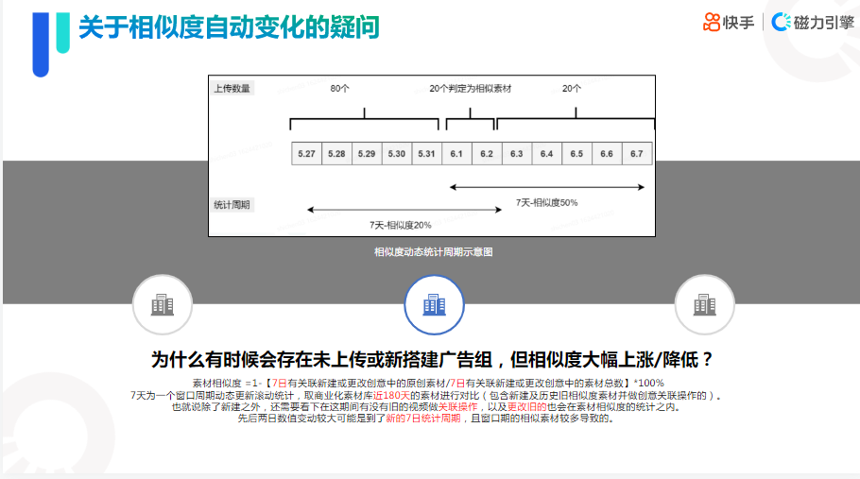Click the 6.4 date cell
This screenshot has width=860, height=479.
[546, 153]
